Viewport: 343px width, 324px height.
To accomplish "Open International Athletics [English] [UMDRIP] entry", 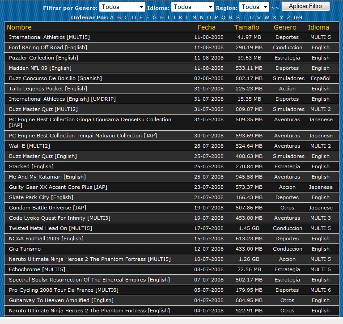I will point(62,99).
